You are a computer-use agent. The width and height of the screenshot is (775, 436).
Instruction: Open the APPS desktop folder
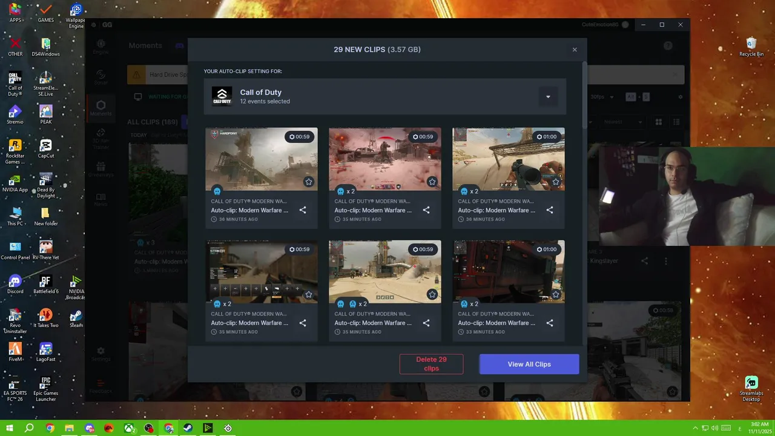click(15, 13)
